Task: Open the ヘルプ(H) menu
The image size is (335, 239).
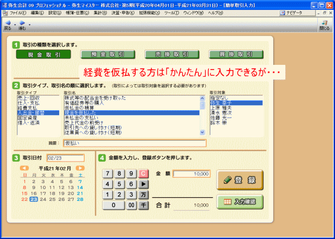Action: [215, 13]
